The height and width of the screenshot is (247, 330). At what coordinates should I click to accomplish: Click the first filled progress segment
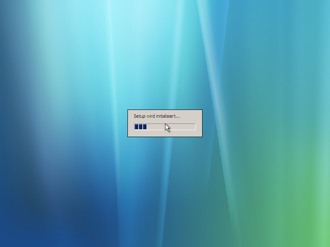[x=136, y=127]
